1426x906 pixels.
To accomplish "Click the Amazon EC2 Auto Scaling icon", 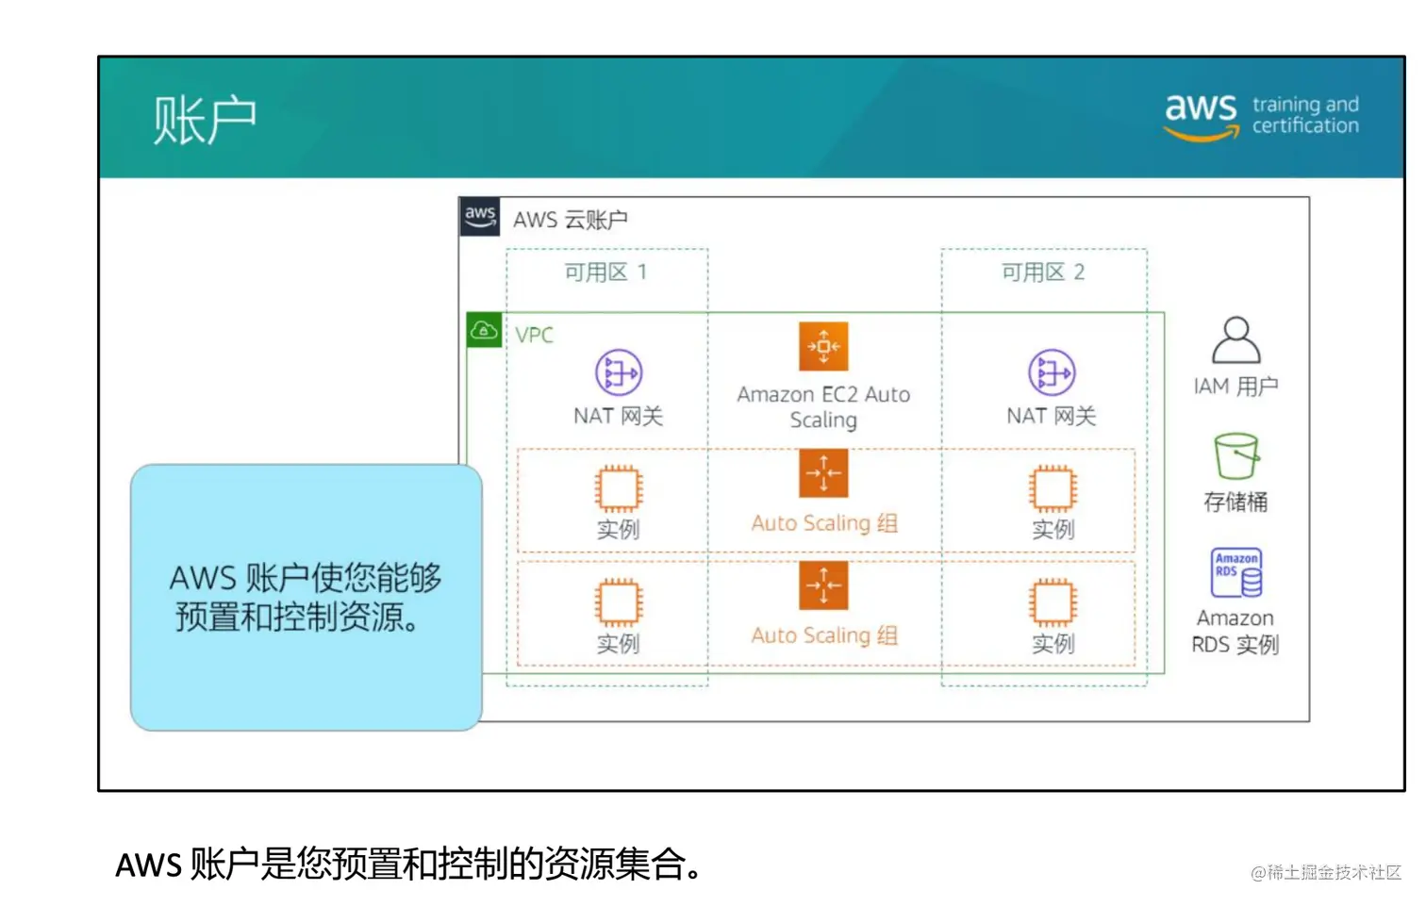I will 823,347.
